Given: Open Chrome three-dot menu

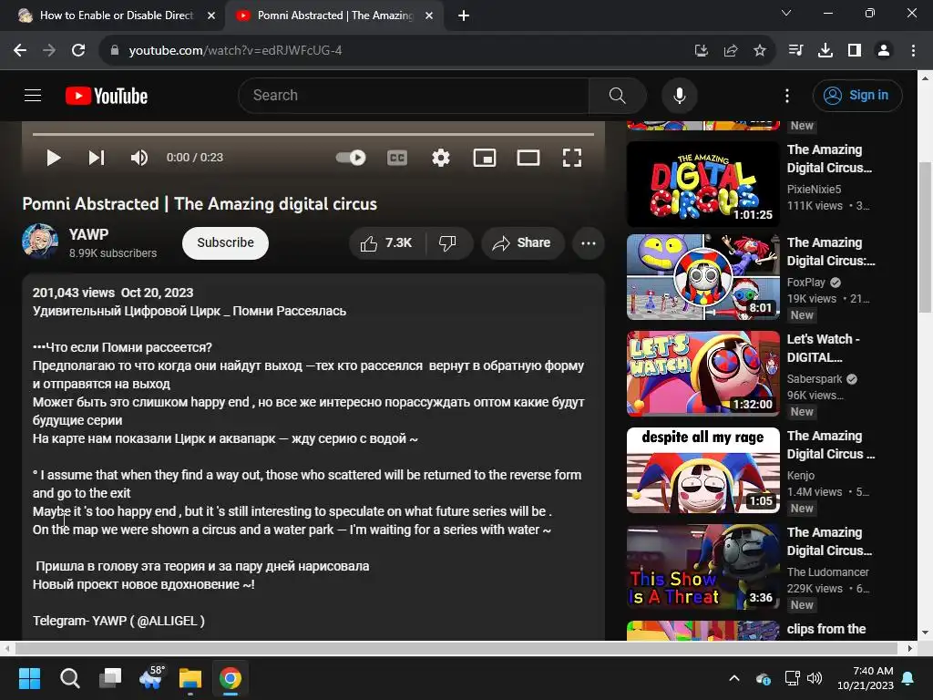Looking at the screenshot, I should [x=913, y=51].
